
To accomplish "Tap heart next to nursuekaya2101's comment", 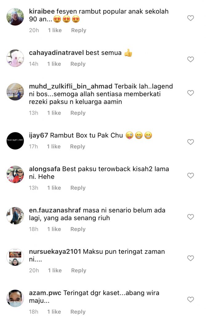I will [x=191, y=258].
